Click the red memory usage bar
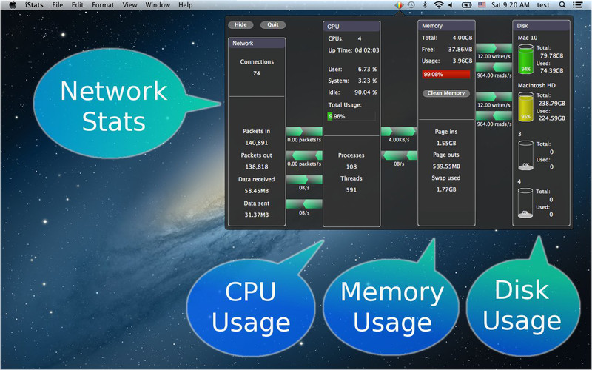This screenshot has width=592, height=370. 446,75
